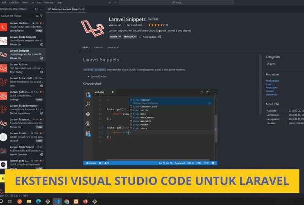The image size is (304, 205).
Task: Open the Edit menu
Action: pos(4,2)
